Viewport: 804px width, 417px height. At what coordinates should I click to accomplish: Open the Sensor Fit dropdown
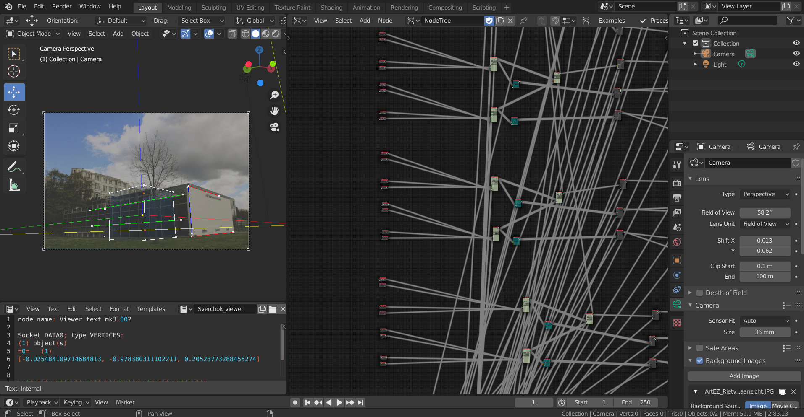(x=765, y=321)
